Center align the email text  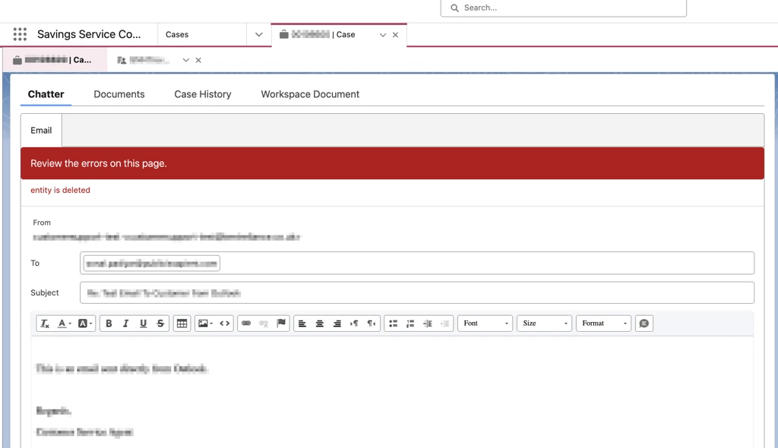coord(320,323)
